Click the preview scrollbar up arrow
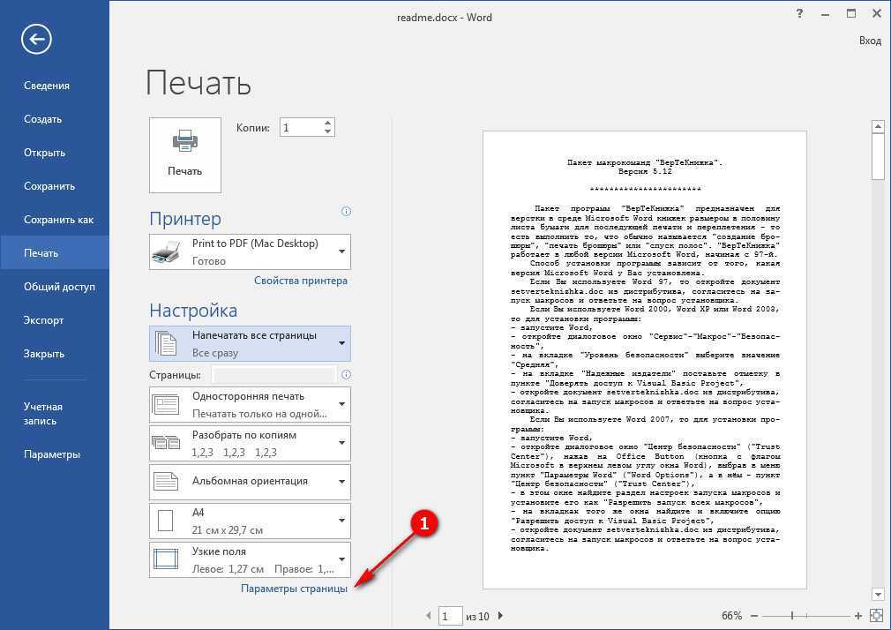891x630 pixels. pos(878,126)
